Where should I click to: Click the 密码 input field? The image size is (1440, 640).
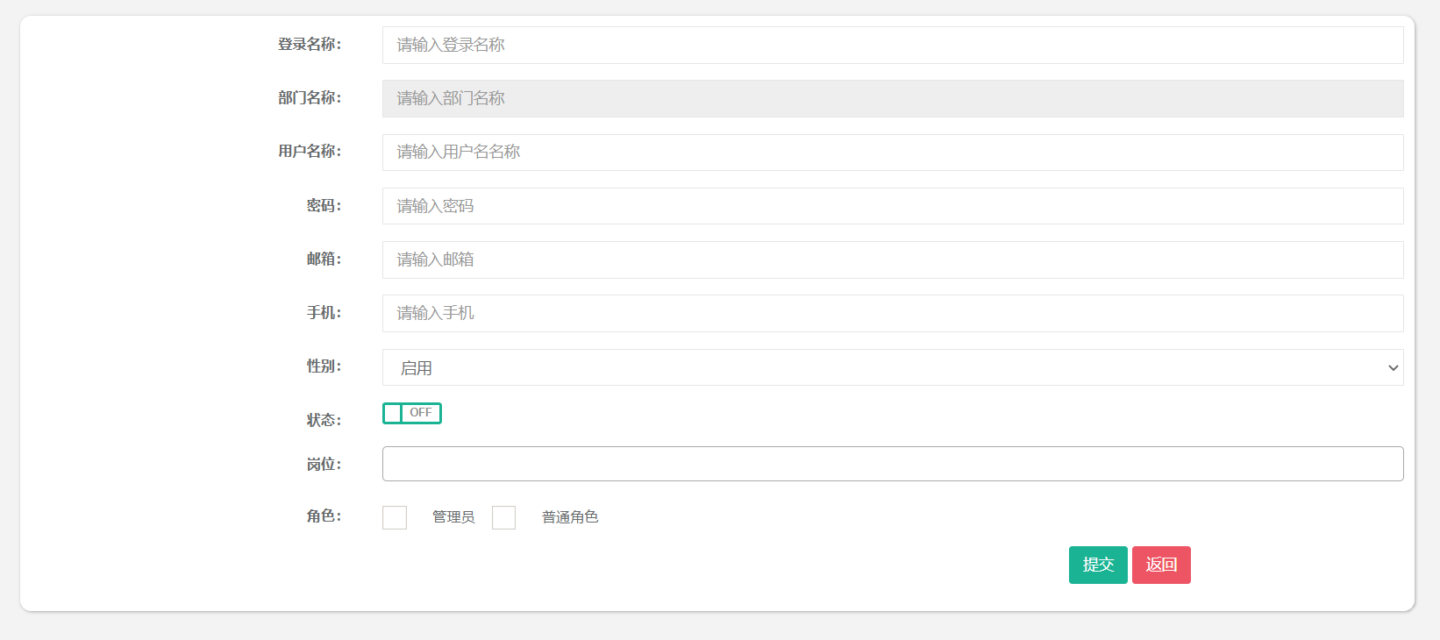[x=893, y=206]
